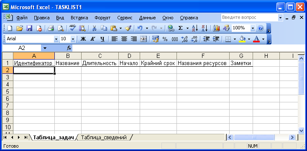Image resolution: width=307 pixels, height=151 pixels.
Task: Open the Файл menu
Action: [22, 18]
